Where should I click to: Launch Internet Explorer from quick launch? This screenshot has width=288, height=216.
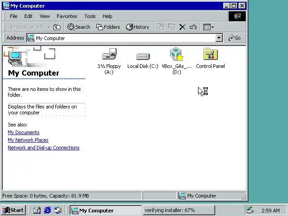point(47,210)
